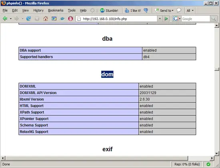Image resolution: width=220 pixels, height=168 pixels.
Task: Click the HTML Support cell
Action: (x=78, y=106)
